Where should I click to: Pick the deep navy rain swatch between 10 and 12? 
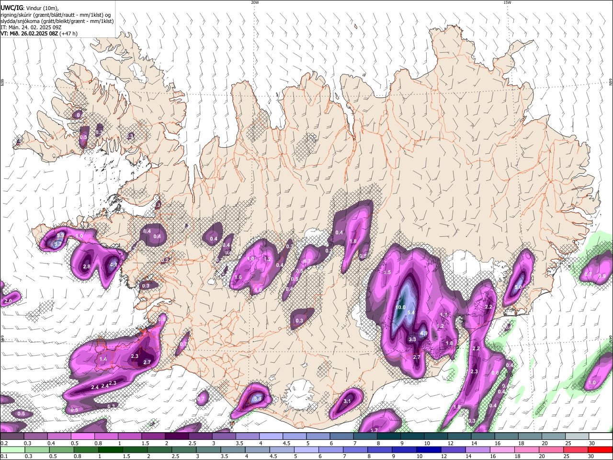pos(429,449)
